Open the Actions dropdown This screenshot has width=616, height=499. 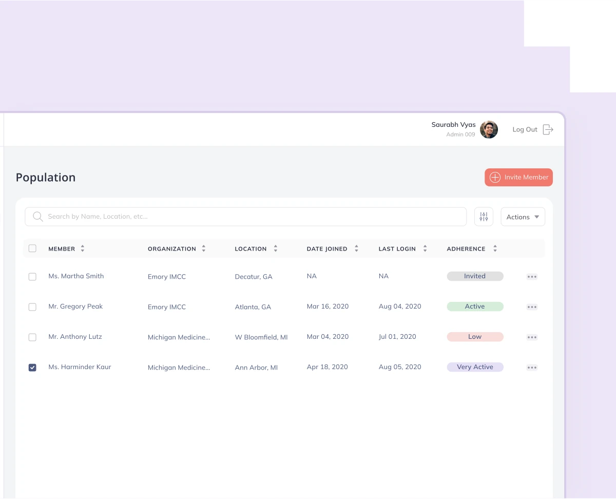point(523,217)
